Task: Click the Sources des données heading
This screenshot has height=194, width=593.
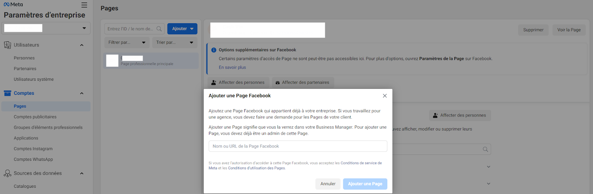Action: click(x=38, y=173)
